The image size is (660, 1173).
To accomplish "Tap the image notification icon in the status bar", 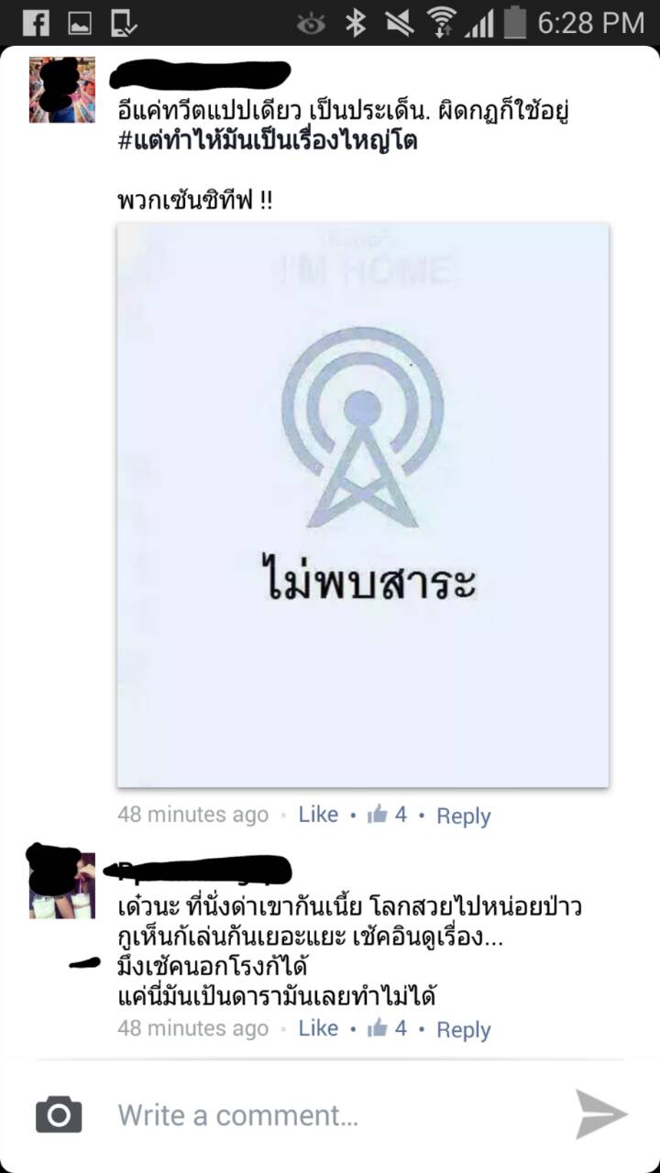I will (80, 23).
